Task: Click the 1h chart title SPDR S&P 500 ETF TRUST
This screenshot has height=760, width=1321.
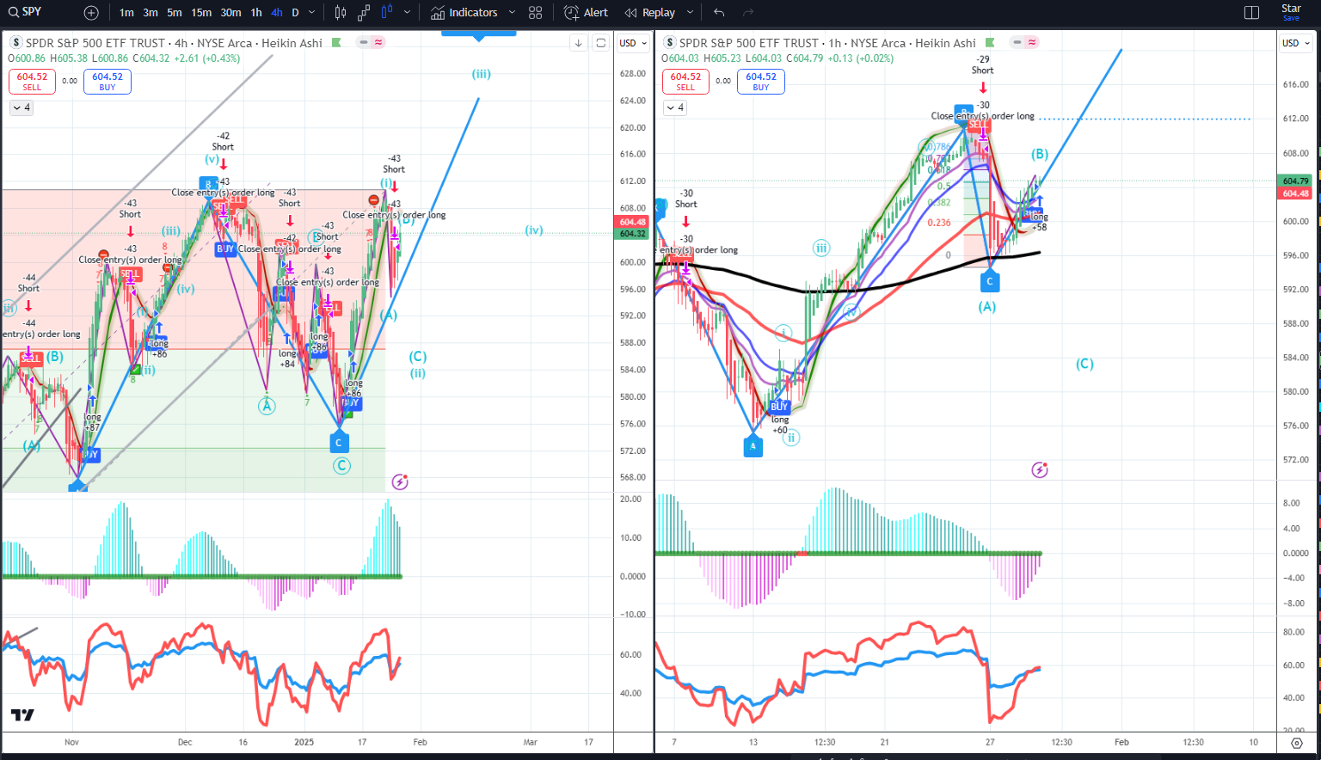Action: [x=749, y=43]
